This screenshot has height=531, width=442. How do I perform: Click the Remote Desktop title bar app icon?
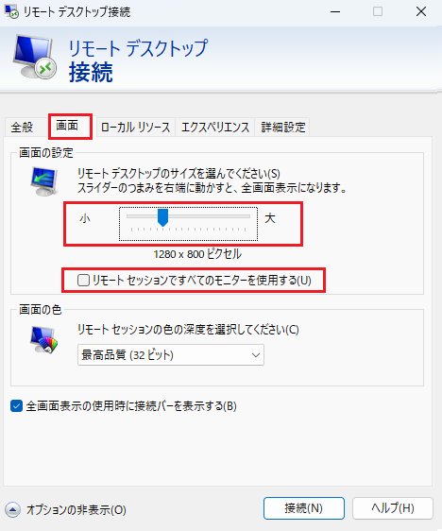[x=11, y=11]
